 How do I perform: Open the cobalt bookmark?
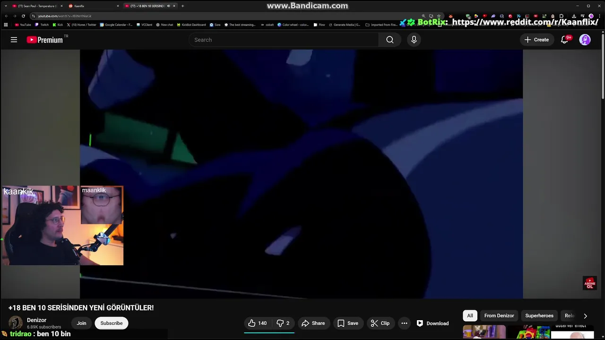[x=267, y=25]
